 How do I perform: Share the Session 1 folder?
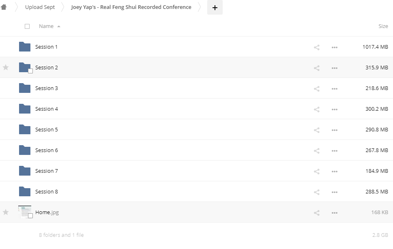coord(317,47)
